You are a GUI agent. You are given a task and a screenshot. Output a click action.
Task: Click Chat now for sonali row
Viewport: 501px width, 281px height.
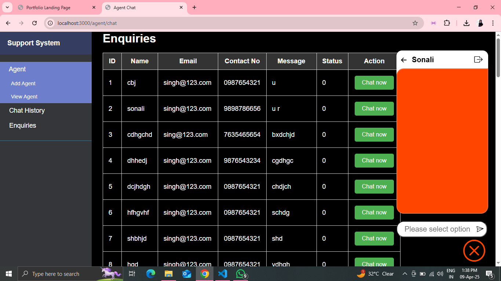tap(374, 109)
